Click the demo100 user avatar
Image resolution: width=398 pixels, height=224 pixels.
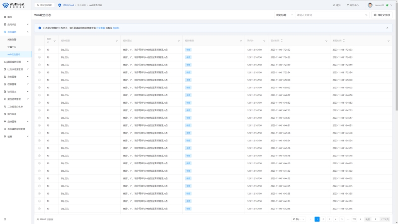(370, 5)
